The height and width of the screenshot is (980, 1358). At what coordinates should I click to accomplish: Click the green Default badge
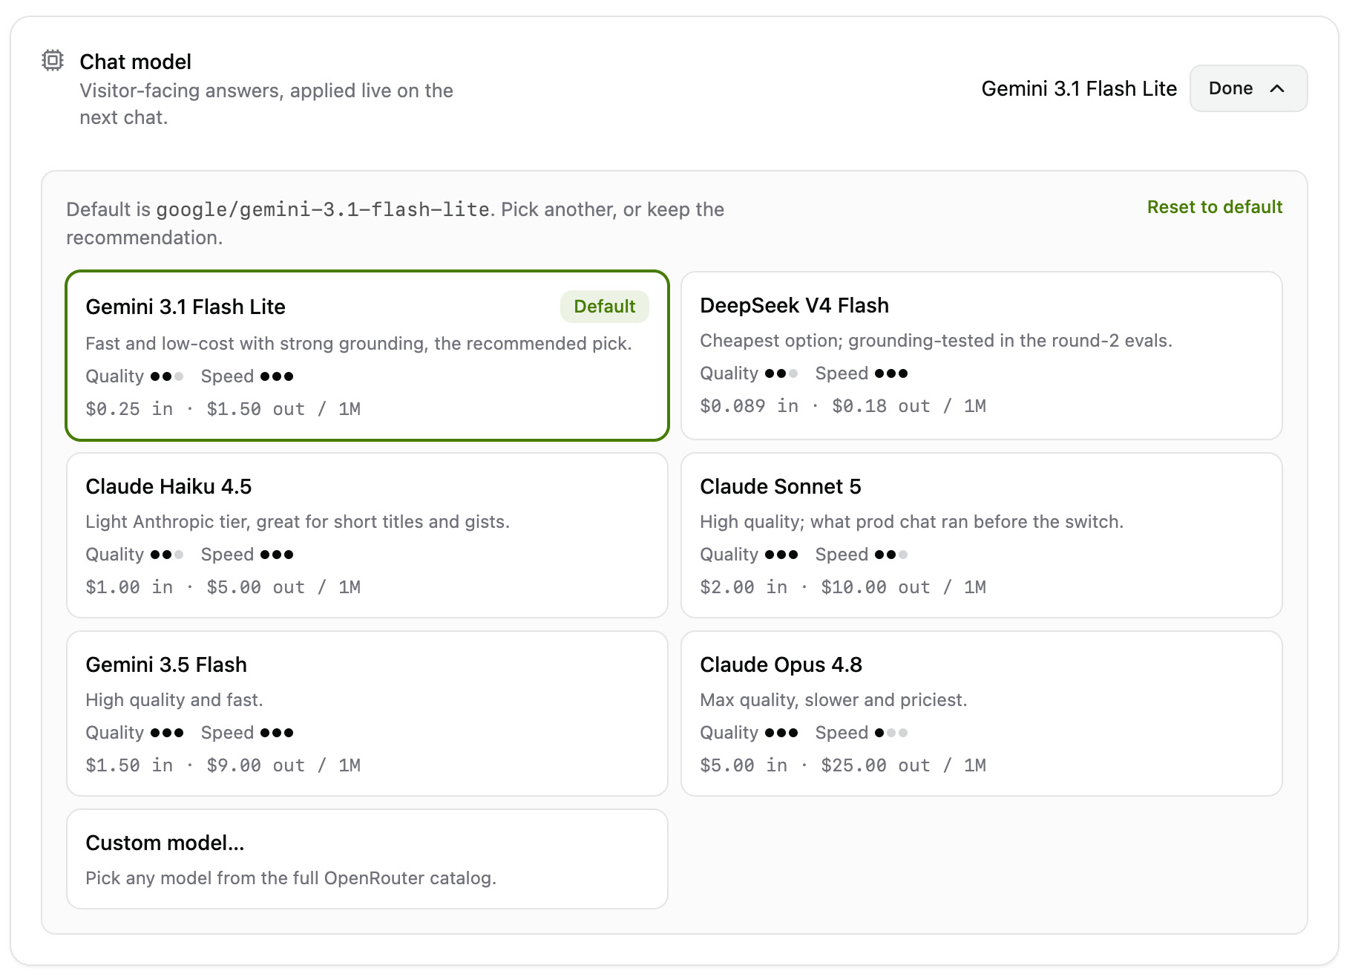point(604,307)
